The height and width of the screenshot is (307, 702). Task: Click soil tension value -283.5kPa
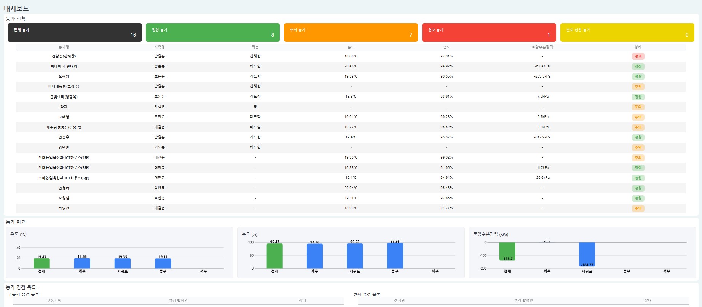point(542,76)
